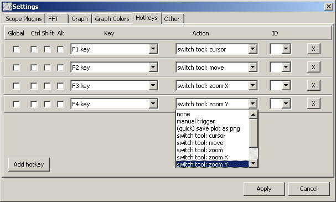Click the list scrollbar down arrow
336x202 pixels.
(254, 163)
